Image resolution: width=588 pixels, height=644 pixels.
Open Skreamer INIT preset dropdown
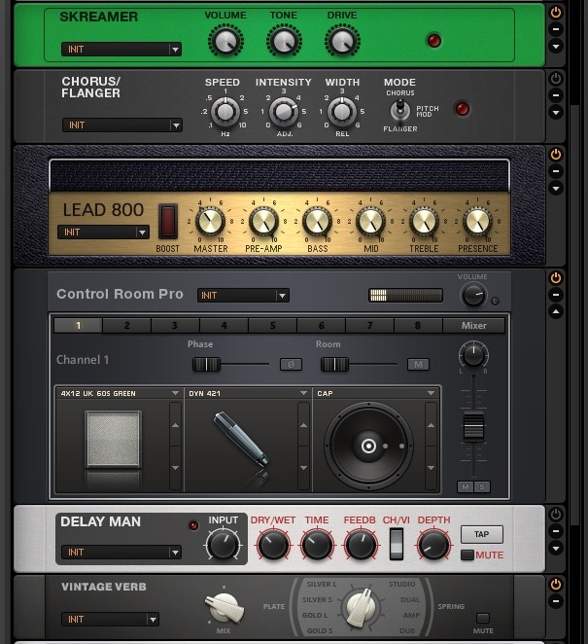click(x=121, y=50)
